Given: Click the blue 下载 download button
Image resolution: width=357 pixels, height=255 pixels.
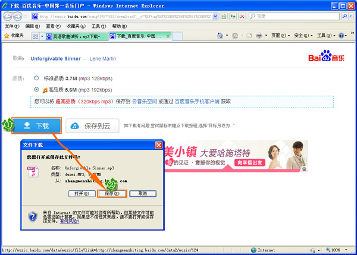Looking at the screenshot, I should tap(37, 125).
